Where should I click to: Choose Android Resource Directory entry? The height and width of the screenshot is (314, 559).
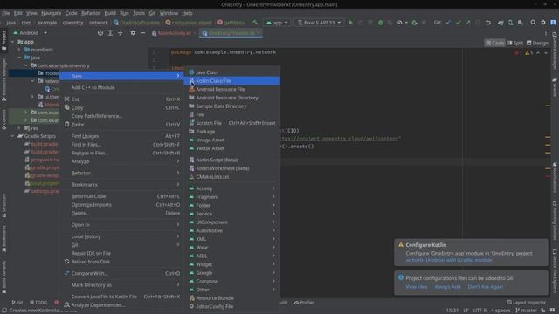(231, 98)
